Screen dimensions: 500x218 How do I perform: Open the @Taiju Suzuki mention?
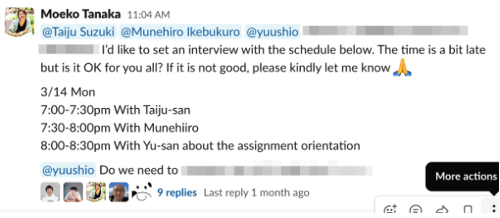[78, 32]
